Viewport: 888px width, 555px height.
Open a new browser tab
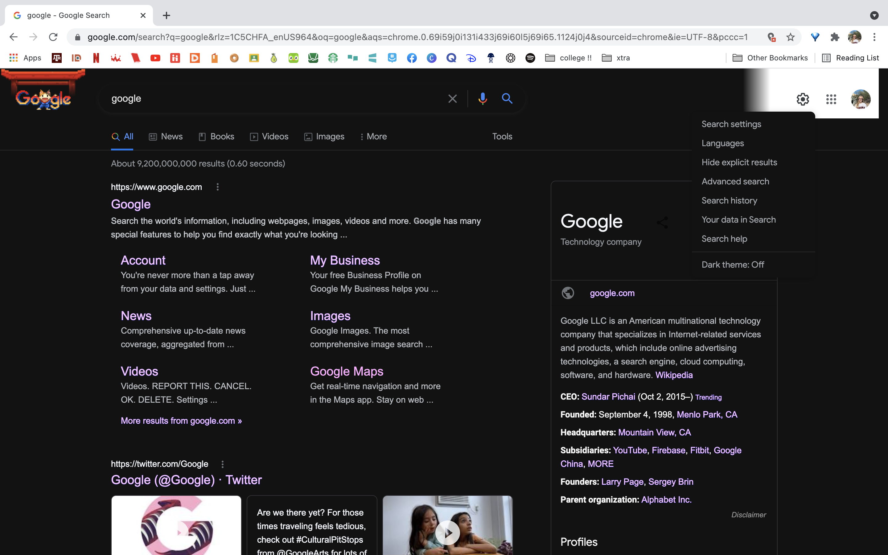click(x=166, y=15)
